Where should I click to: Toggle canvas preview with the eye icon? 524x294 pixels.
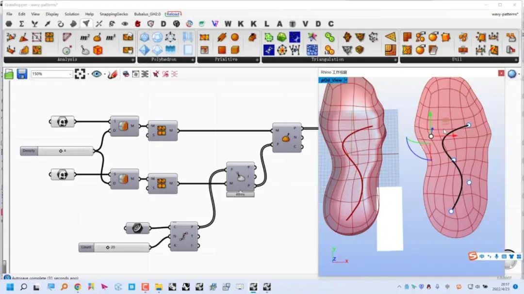click(97, 74)
